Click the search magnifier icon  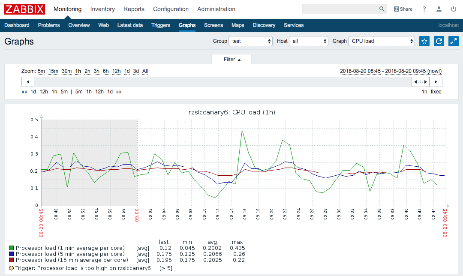click(x=382, y=9)
